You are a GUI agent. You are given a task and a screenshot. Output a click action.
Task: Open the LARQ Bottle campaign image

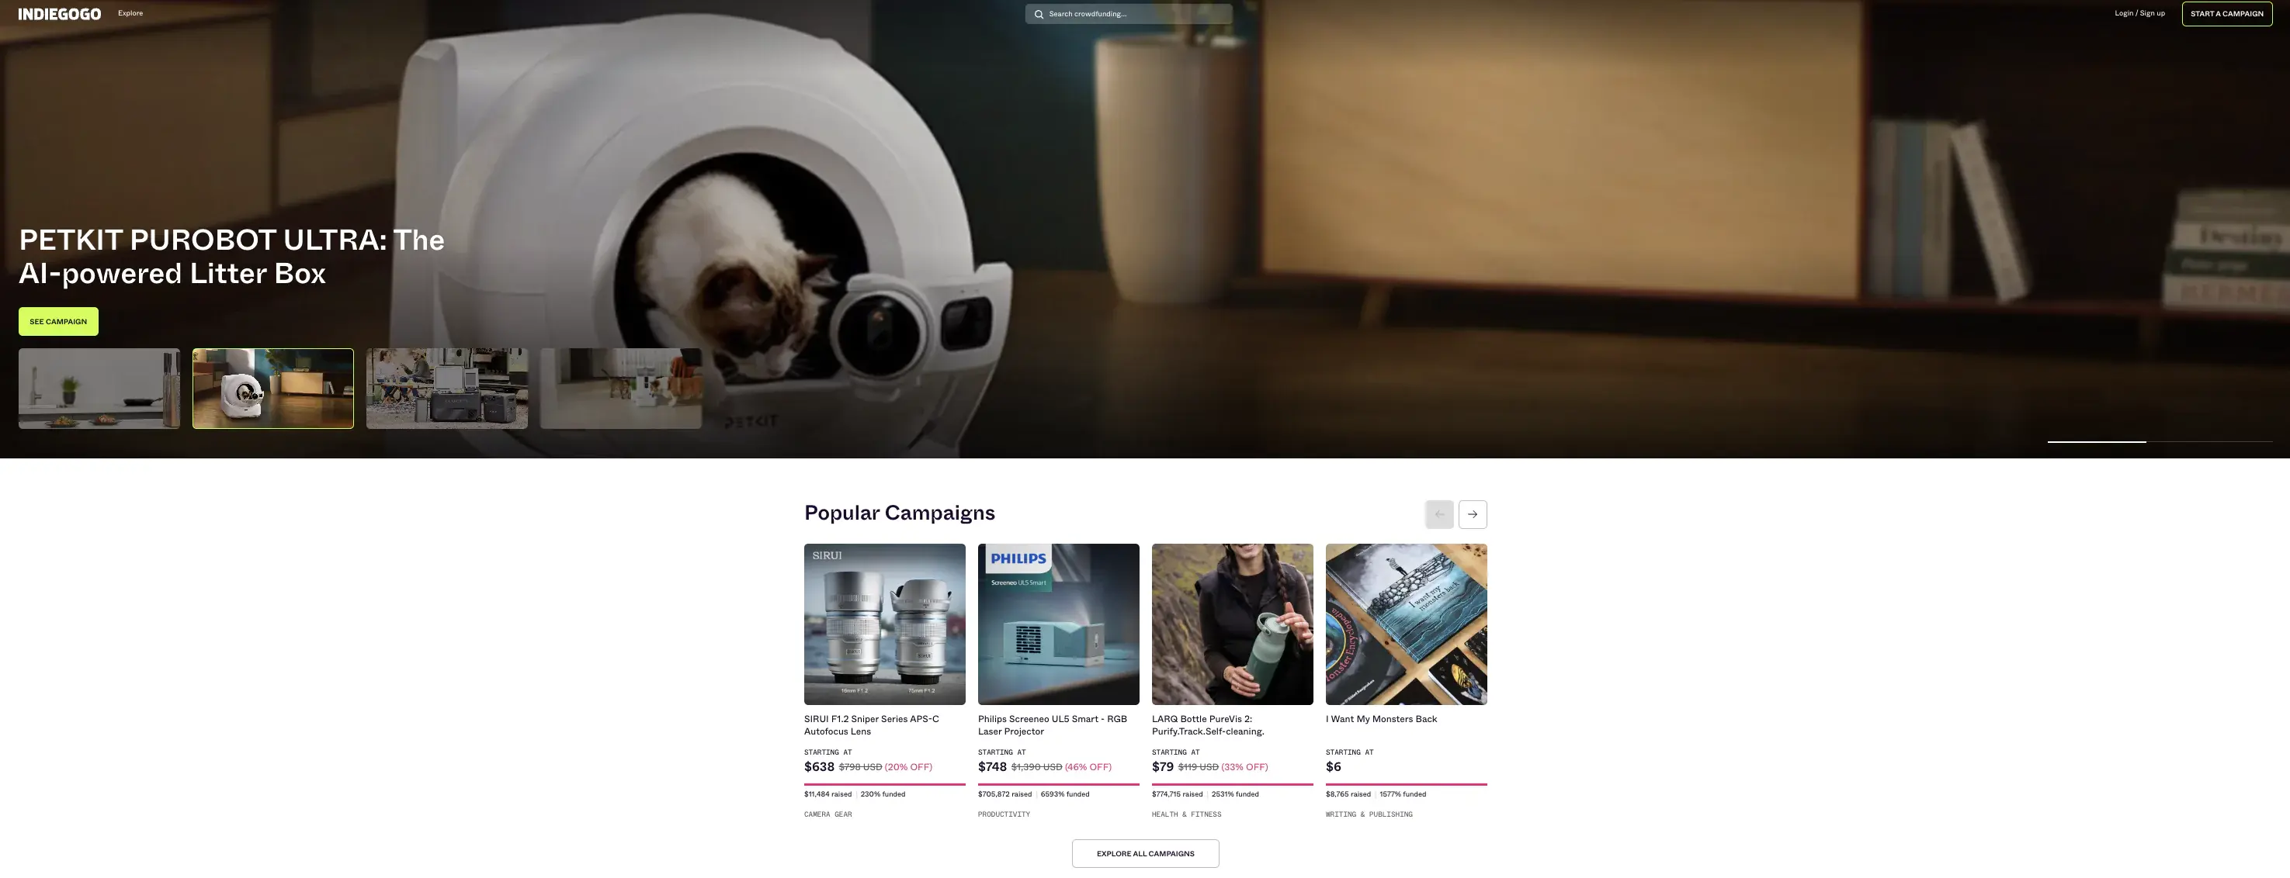pos(1232,624)
